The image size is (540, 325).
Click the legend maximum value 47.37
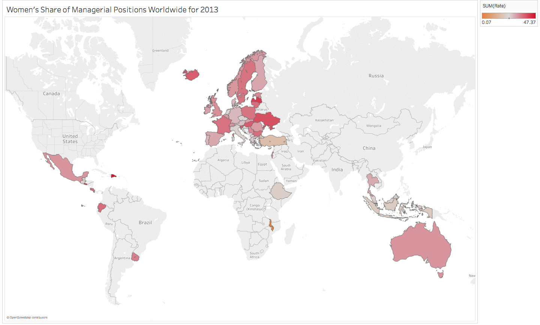[529, 22]
